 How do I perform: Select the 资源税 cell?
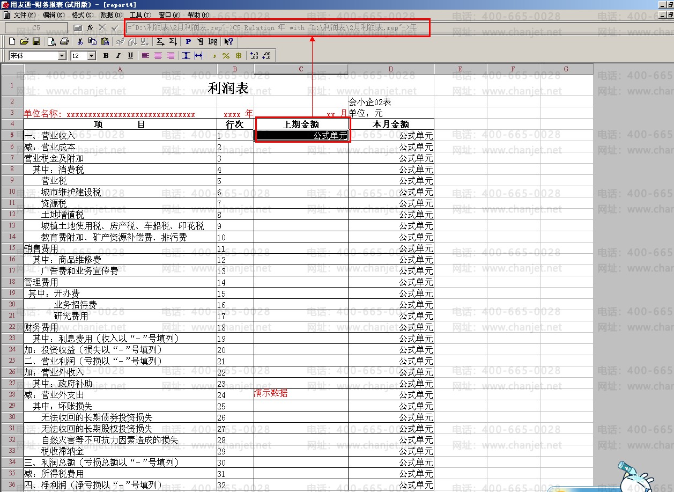(x=120, y=203)
